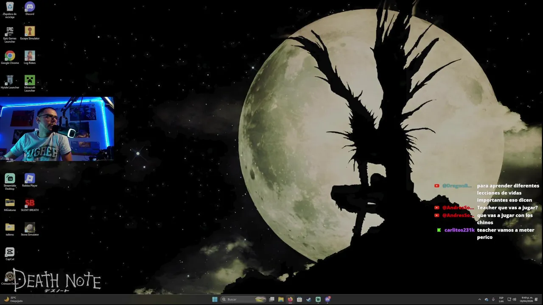The height and width of the screenshot is (305, 543).
Task: Click the Buscar taskbar search box
Action: [244, 299]
